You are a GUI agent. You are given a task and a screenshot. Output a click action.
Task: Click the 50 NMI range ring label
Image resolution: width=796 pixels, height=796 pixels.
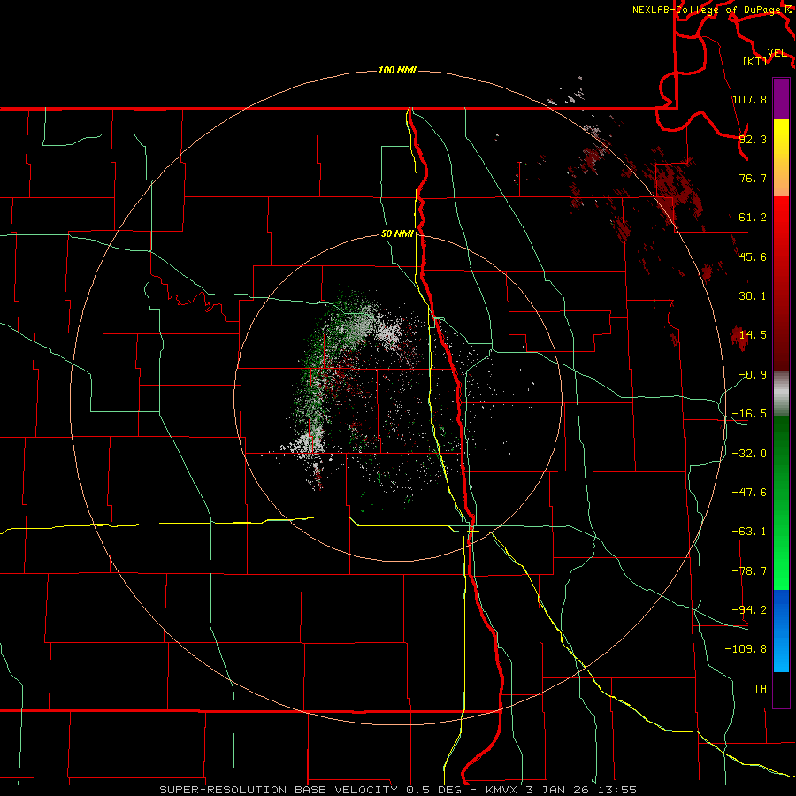(397, 234)
